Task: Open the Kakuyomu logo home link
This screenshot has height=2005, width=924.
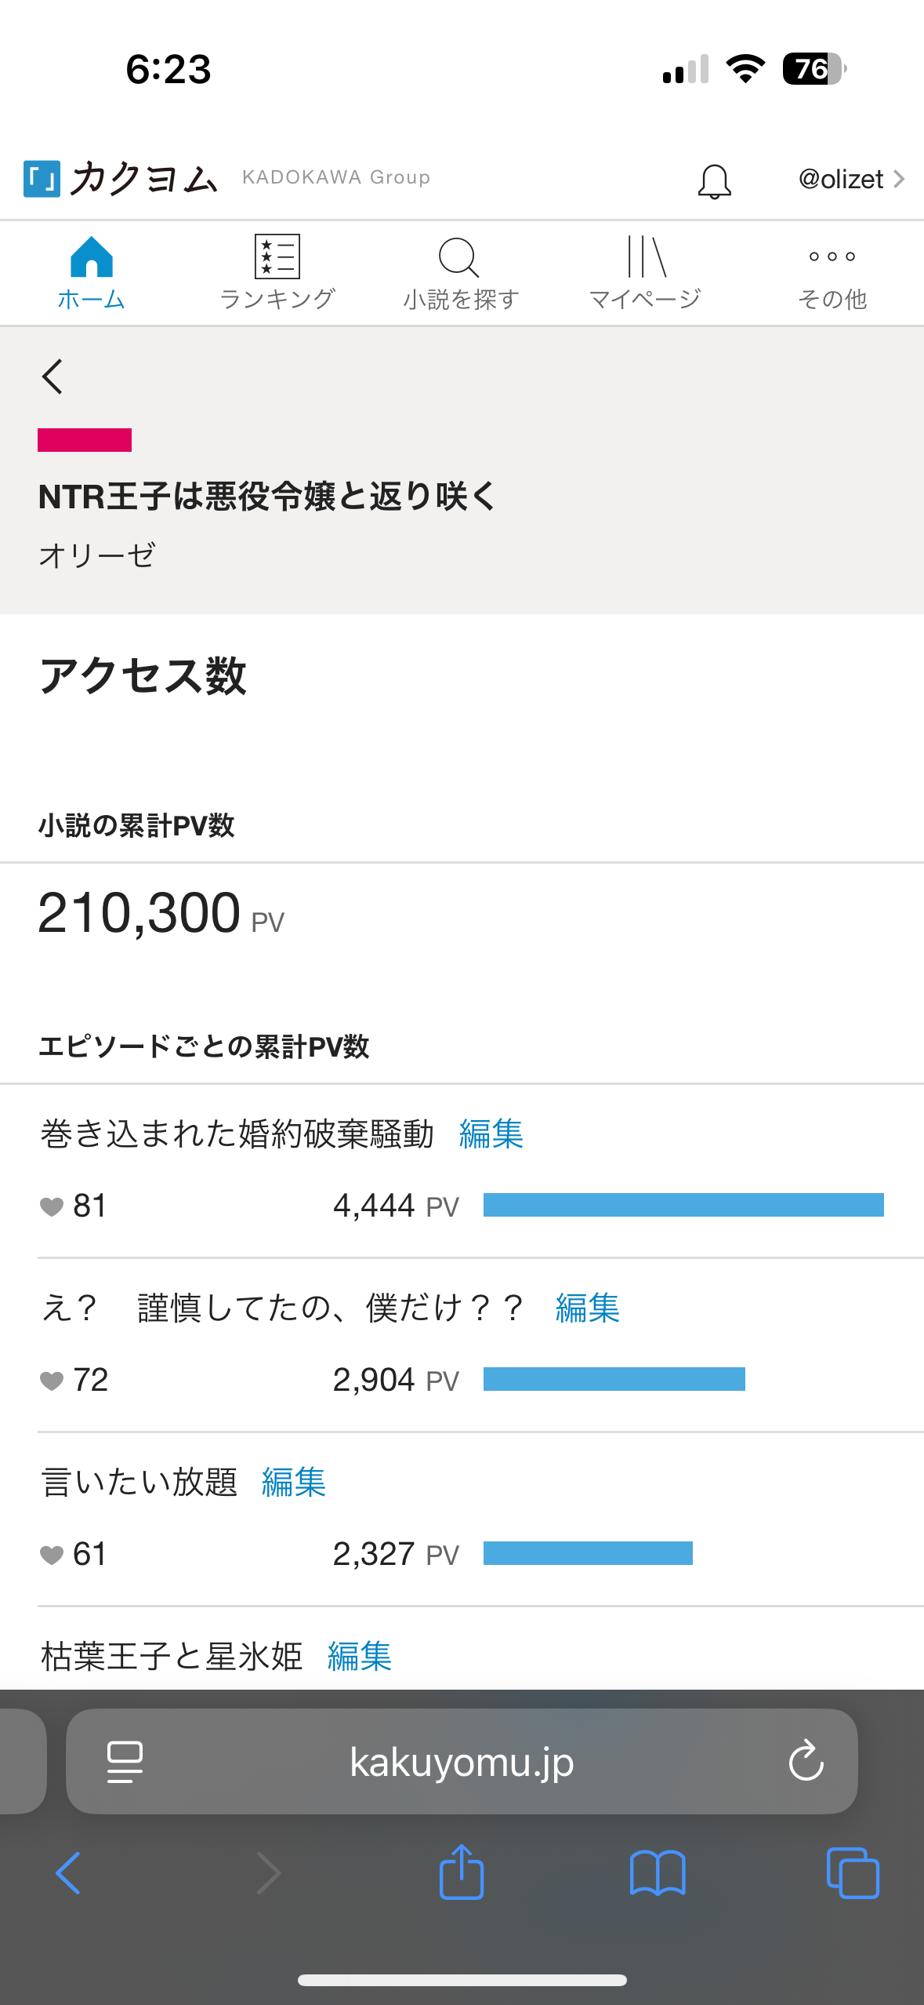Action: coord(121,179)
